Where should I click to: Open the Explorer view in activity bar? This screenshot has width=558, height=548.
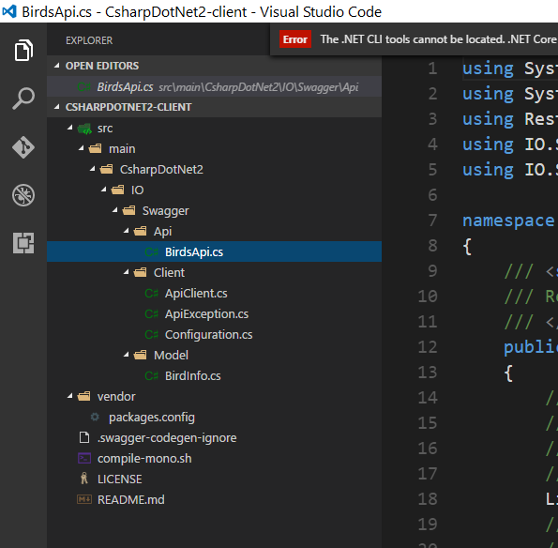(x=23, y=50)
